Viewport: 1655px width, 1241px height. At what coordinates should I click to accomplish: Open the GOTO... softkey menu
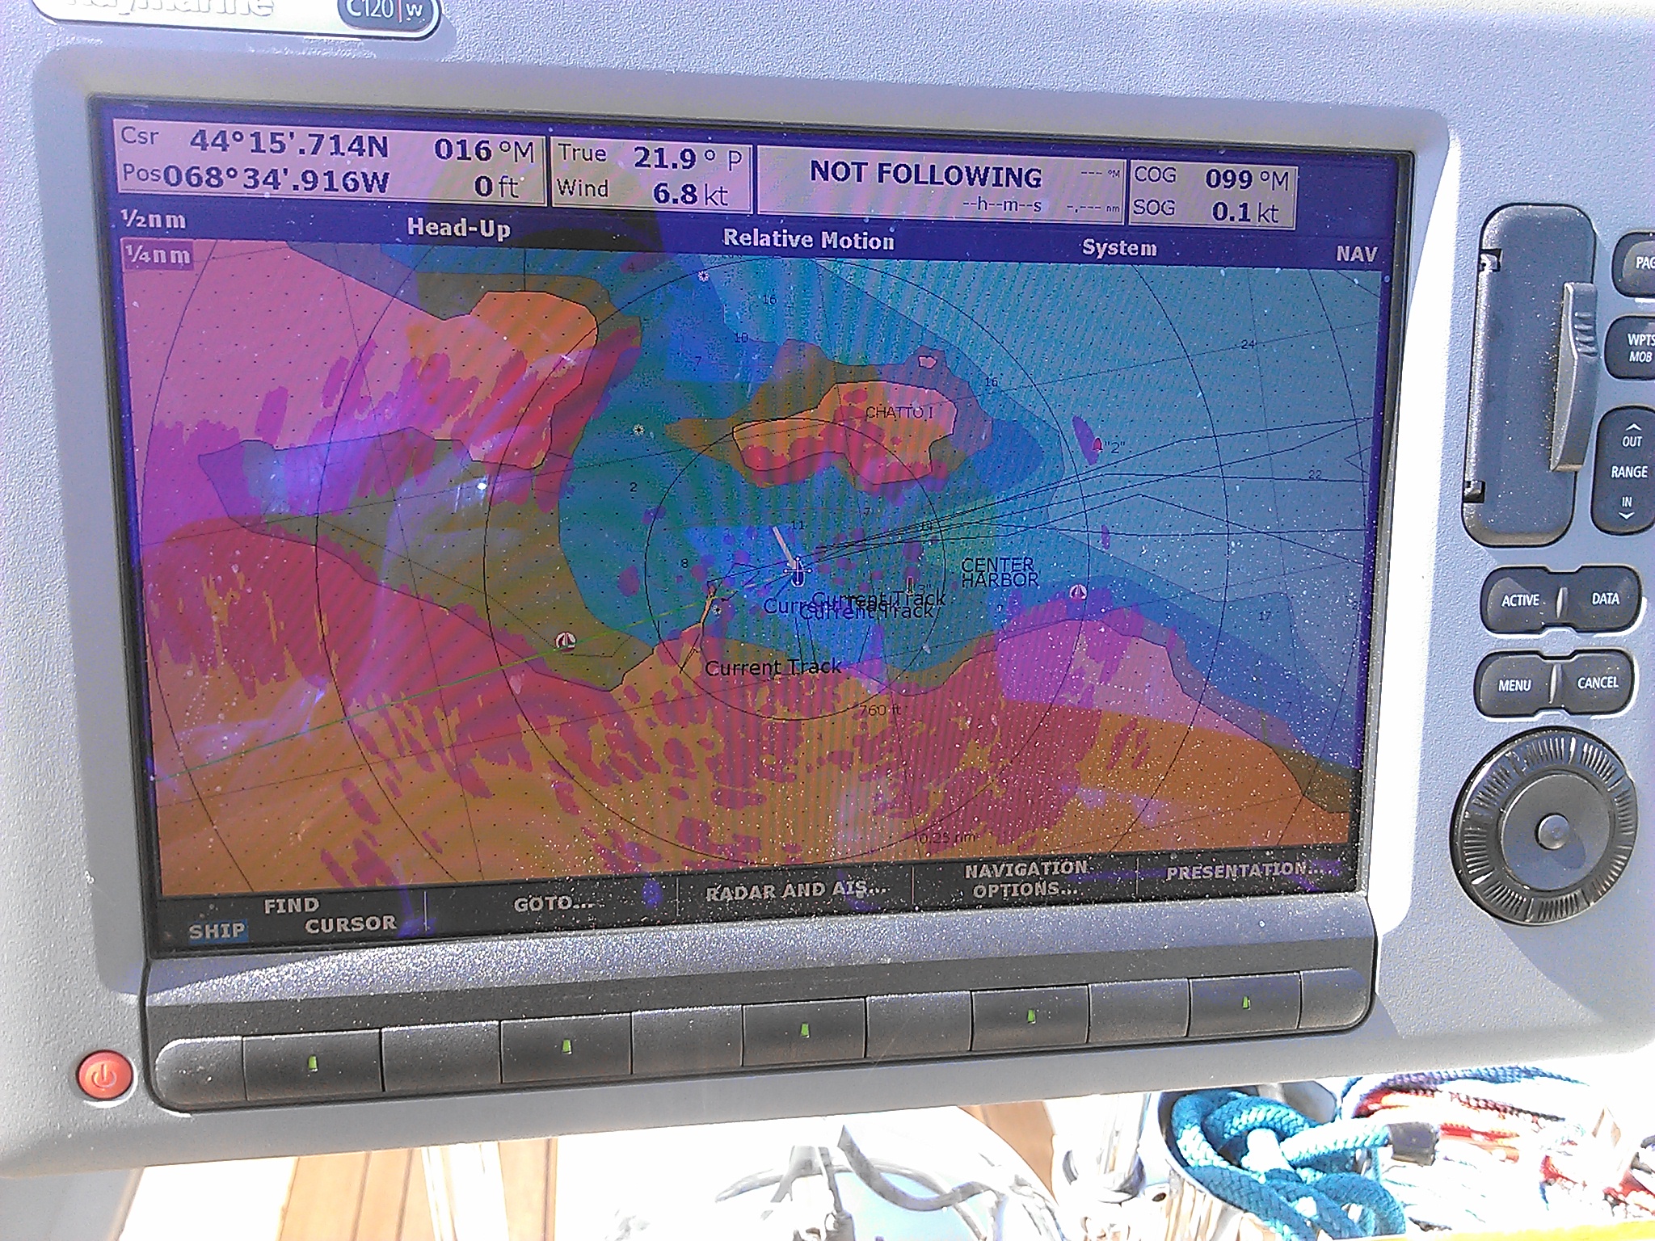coord(553,902)
